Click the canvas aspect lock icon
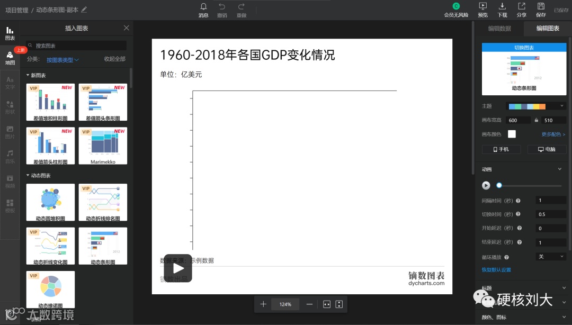The height and width of the screenshot is (325, 572). tap(536, 120)
